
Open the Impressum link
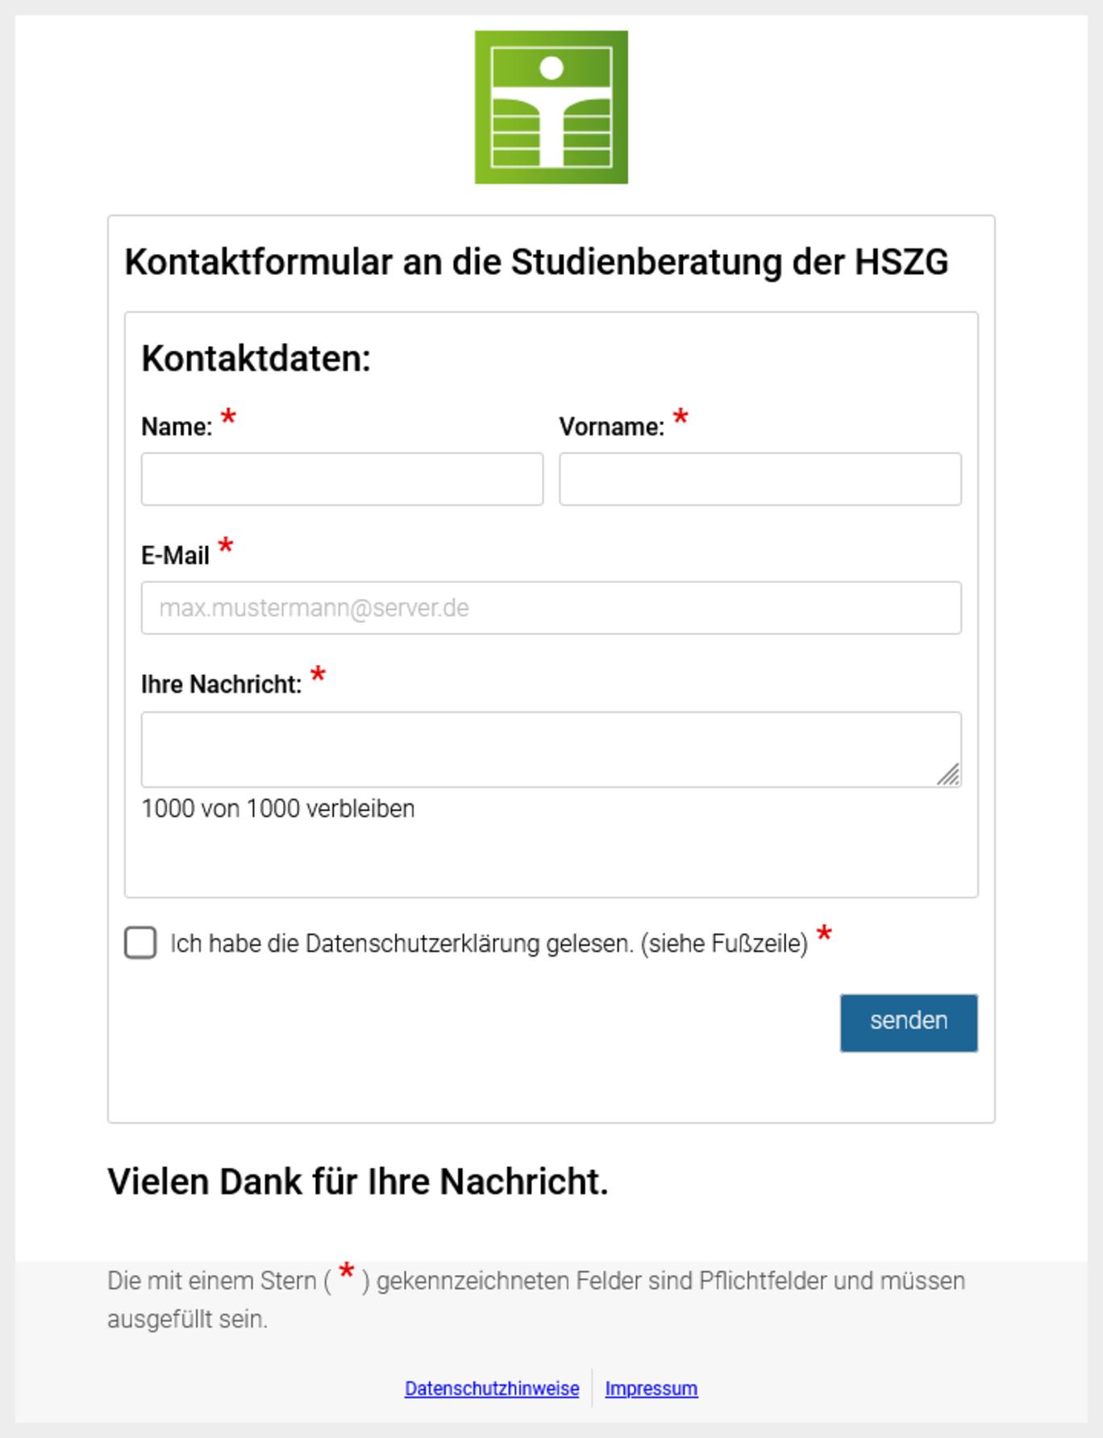click(x=651, y=1388)
